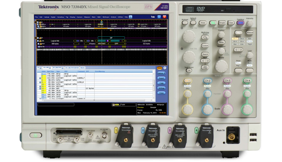Toggle the green Run/Stop button
Viewport: 282px width, 162px height.
point(213,23)
